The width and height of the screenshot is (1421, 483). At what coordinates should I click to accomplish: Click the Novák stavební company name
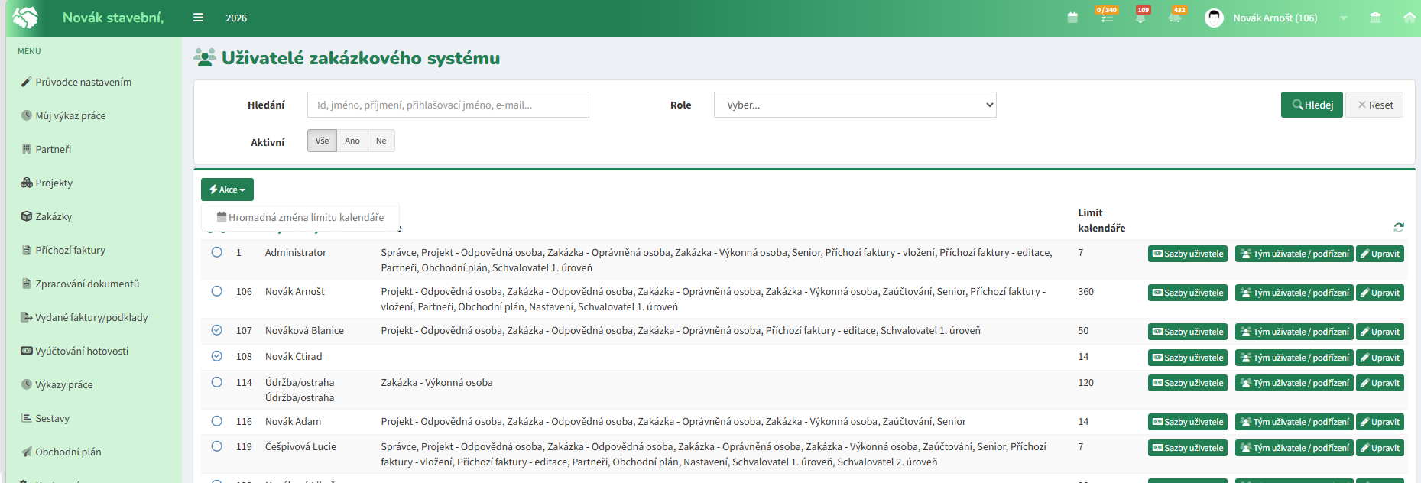click(113, 18)
